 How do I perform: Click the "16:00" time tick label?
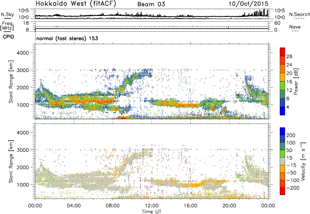pos(190,206)
